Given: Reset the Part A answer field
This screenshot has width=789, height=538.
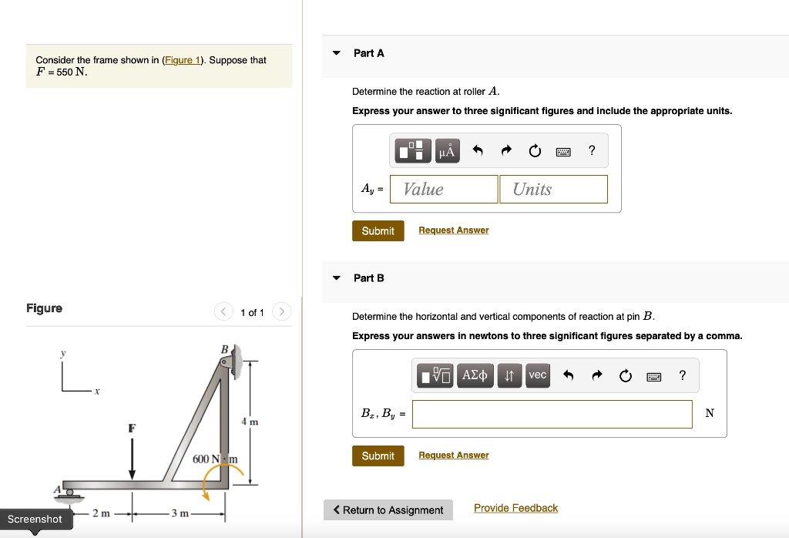Looking at the screenshot, I should click(535, 150).
